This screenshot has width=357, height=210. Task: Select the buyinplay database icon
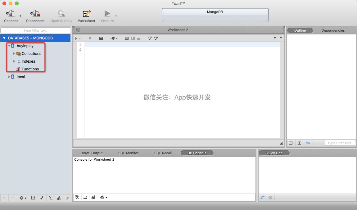coord(13,46)
